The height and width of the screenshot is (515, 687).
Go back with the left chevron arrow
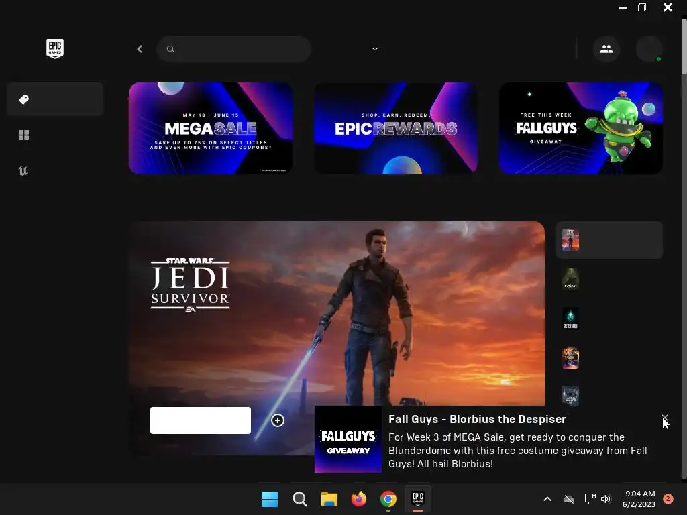coord(140,49)
